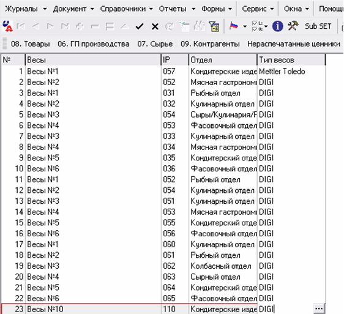Click the № column header
Screen dimensions: 344x314
13,60
